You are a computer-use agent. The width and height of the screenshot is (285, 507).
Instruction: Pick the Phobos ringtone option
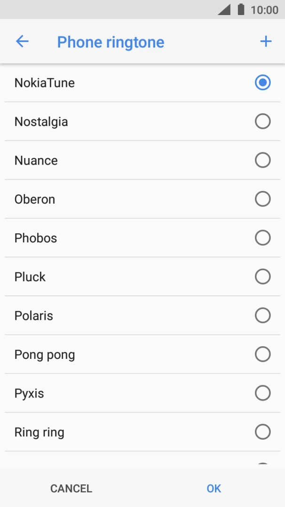pyautogui.click(x=262, y=238)
